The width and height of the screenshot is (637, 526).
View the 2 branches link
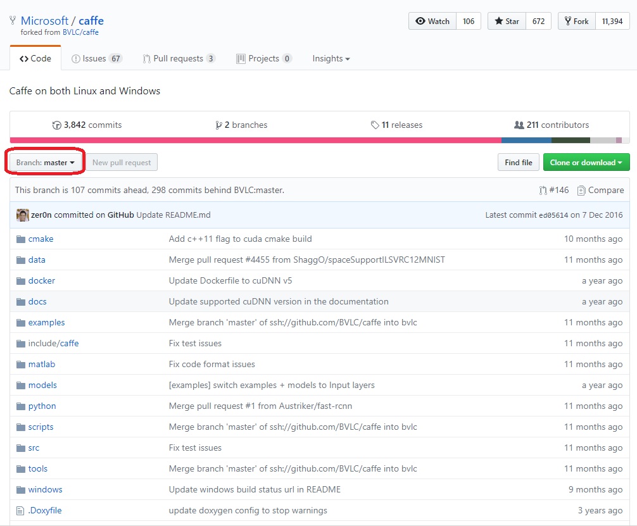click(241, 125)
